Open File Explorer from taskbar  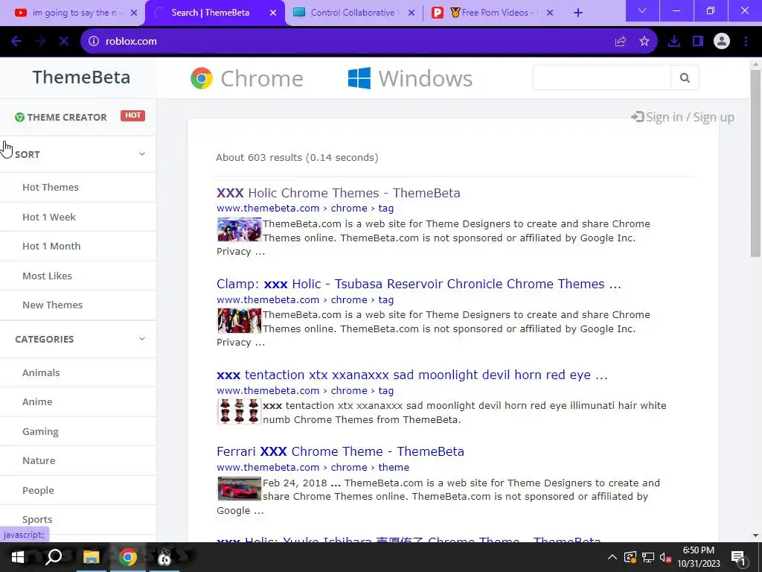pos(91,557)
